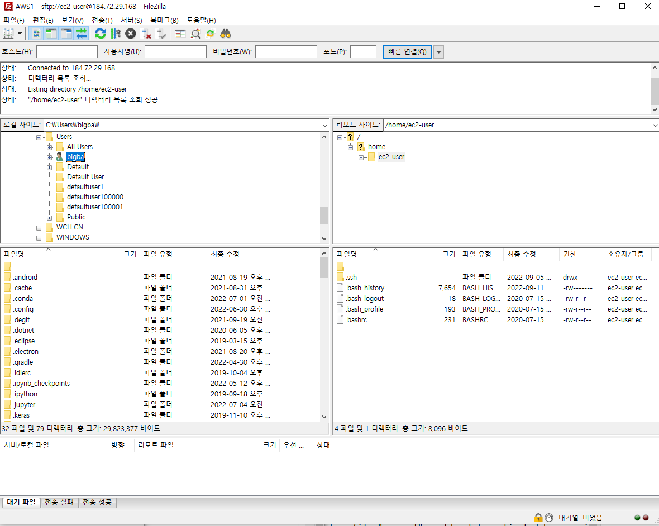Click the lock encryption status icon

coord(538,518)
